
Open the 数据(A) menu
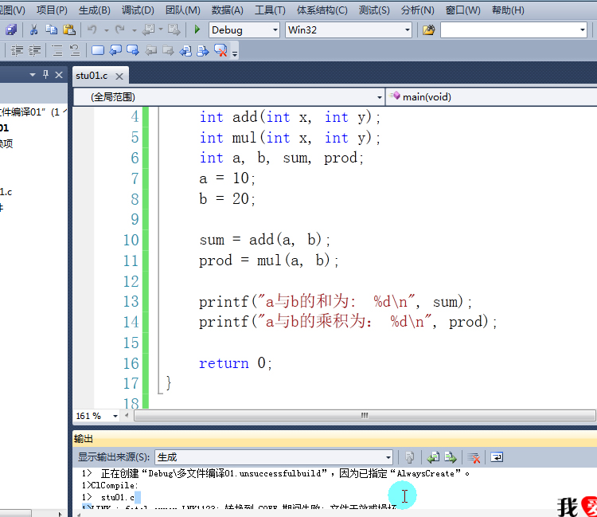[x=228, y=10]
